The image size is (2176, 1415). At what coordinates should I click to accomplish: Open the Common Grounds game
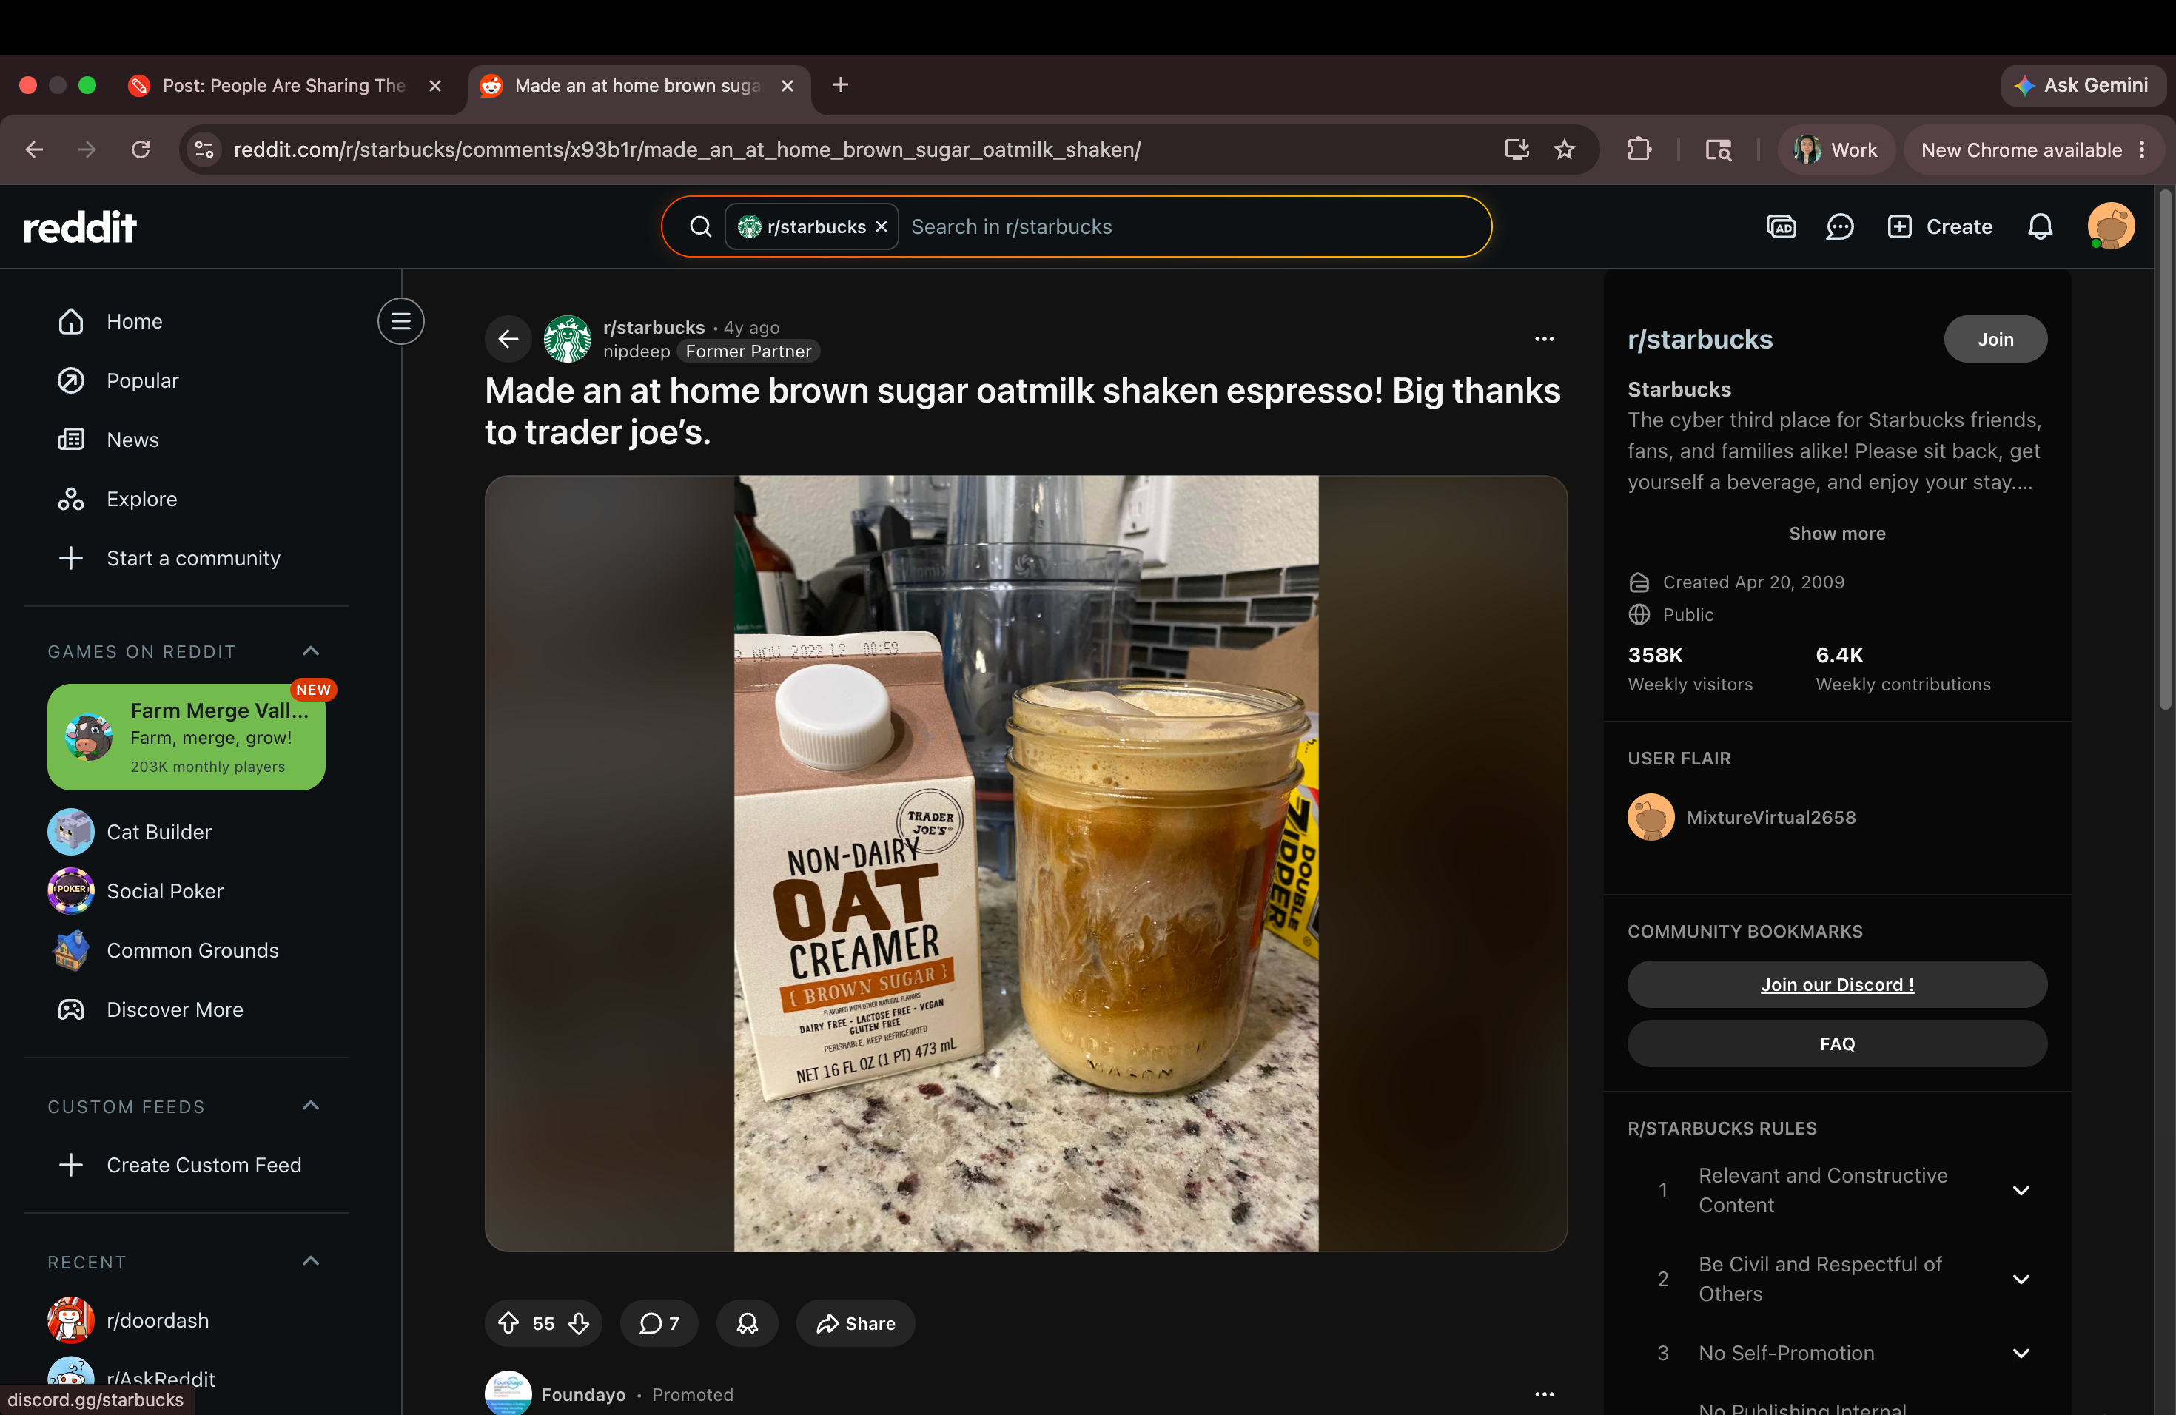click(x=187, y=951)
